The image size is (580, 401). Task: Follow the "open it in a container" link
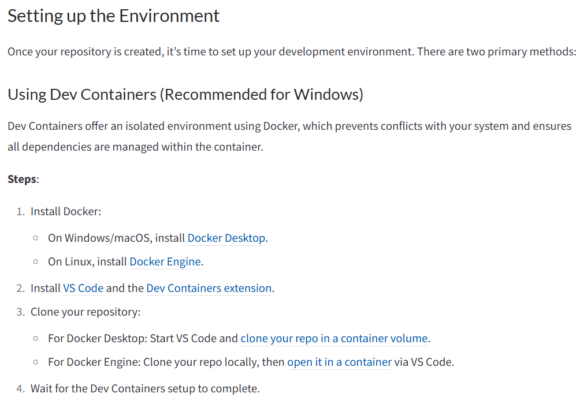pyautogui.click(x=339, y=363)
